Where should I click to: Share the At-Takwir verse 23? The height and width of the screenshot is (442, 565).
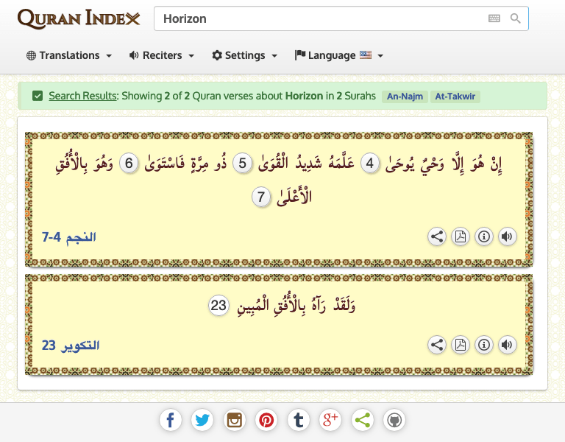(437, 345)
